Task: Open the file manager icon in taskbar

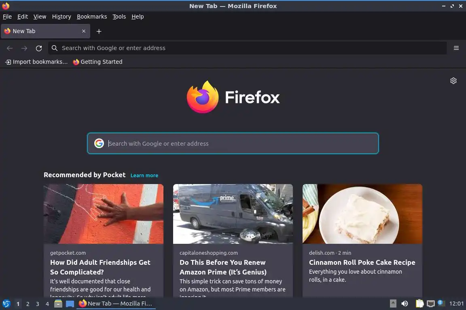Action: pos(58,304)
